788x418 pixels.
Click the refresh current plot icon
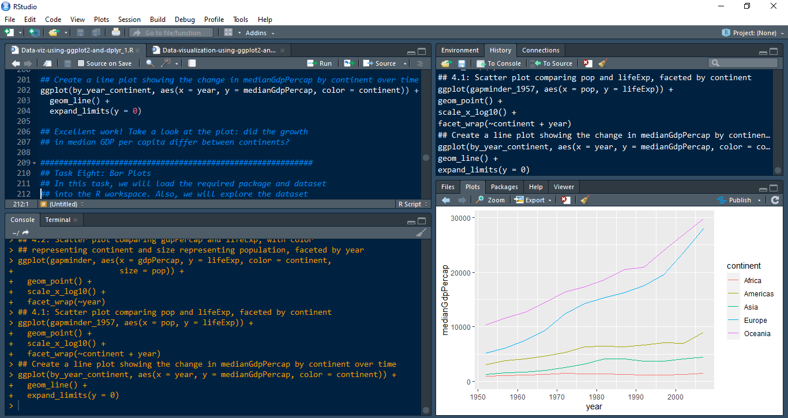[x=775, y=200]
